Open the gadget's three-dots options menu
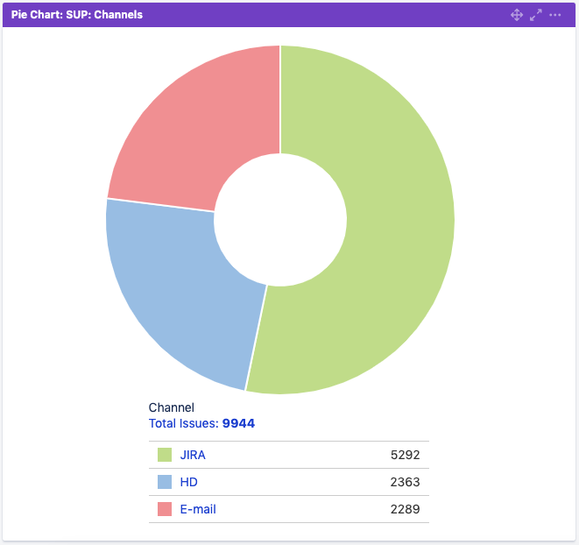The height and width of the screenshot is (545, 579). click(555, 15)
